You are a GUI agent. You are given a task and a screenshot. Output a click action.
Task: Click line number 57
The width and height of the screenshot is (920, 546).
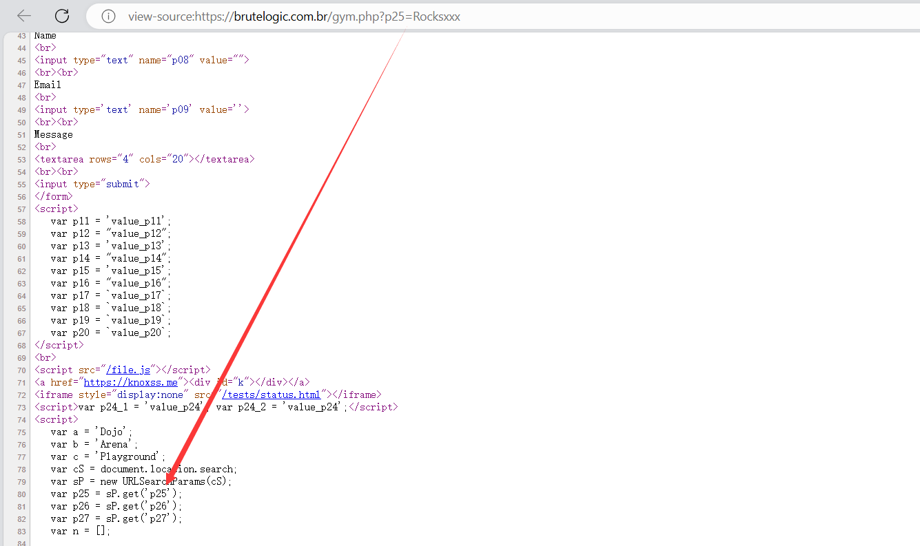[21, 209]
